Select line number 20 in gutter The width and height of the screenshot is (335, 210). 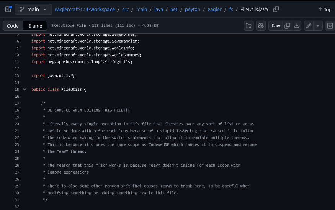tap(17, 124)
